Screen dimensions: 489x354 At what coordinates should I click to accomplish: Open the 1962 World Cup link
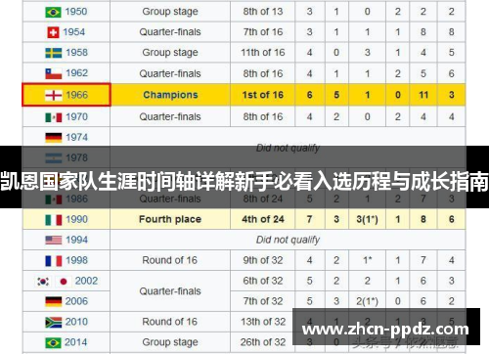tap(76, 73)
